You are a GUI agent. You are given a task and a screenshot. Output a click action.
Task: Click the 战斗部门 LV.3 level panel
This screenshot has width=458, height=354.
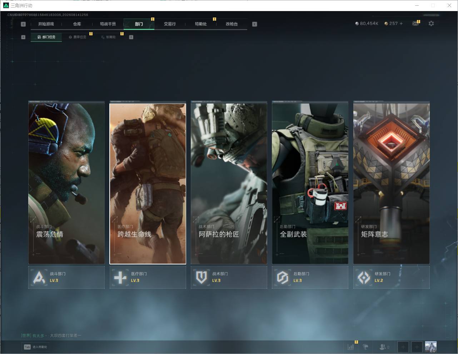(66, 277)
